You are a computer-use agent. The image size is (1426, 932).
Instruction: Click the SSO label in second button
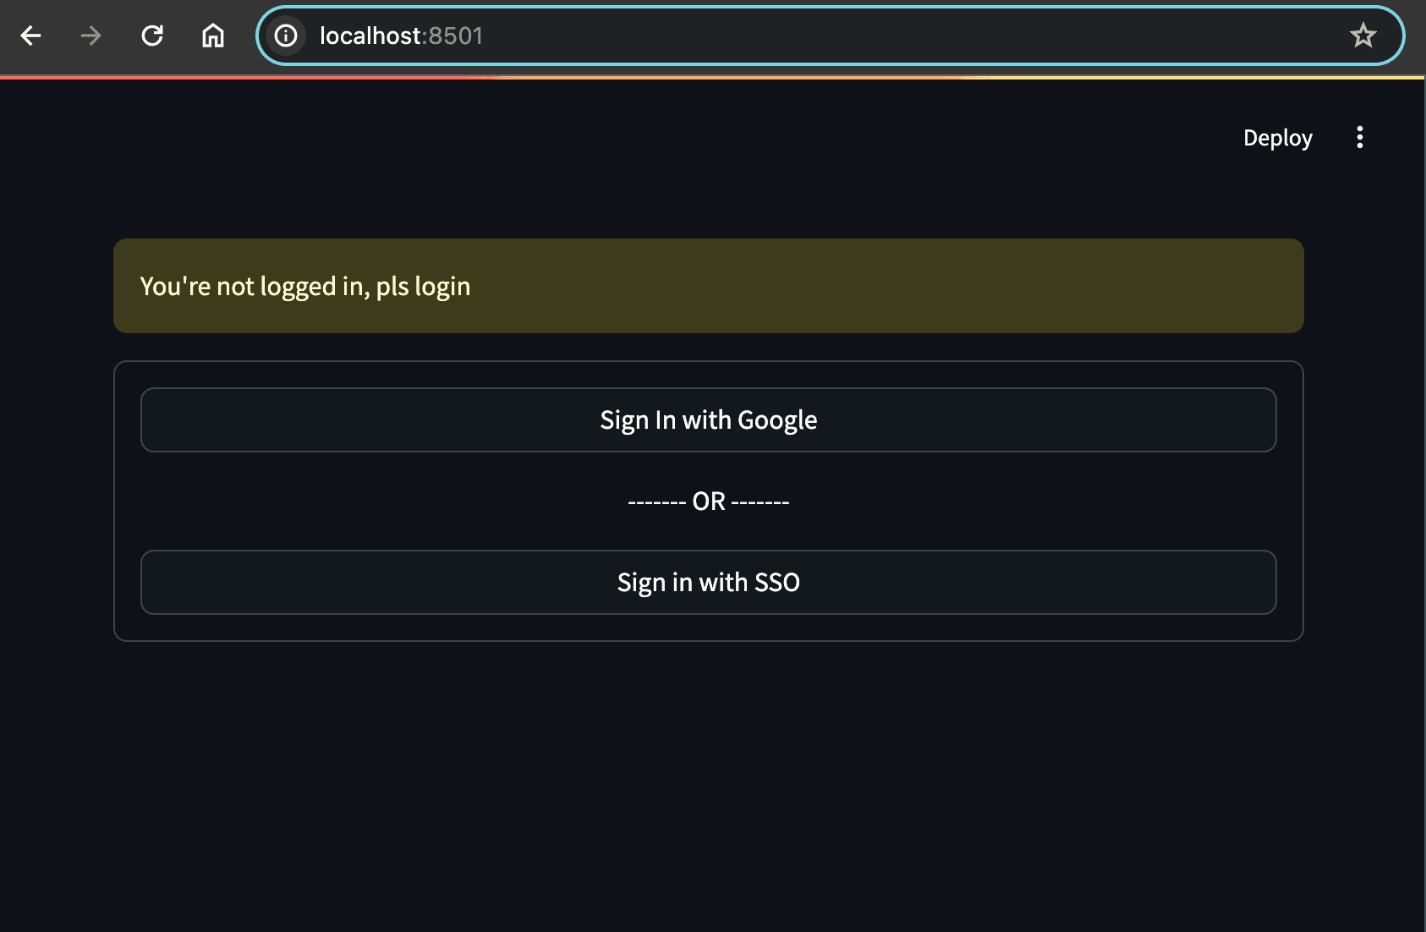tap(777, 583)
